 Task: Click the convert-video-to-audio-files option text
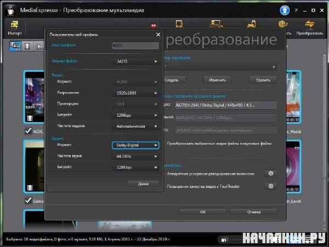[219, 143]
